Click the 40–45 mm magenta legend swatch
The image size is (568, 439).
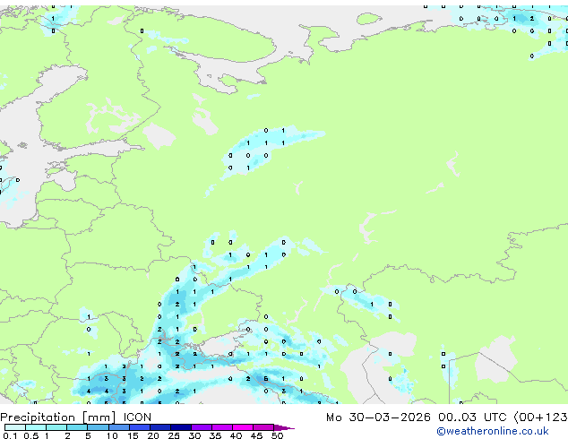click(243, 427)
